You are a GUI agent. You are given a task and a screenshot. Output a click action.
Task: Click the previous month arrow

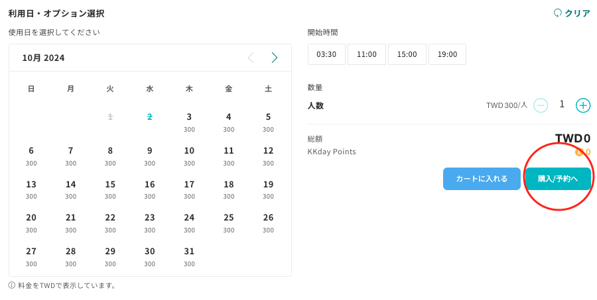(x=251, y=58)
